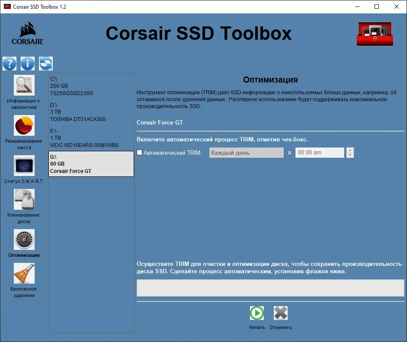Image resolution: width=407 pixels, height=342 pixels.
Task: Click Начать to start TRIM
Action: pyautogui.click(x=256, y=313)
